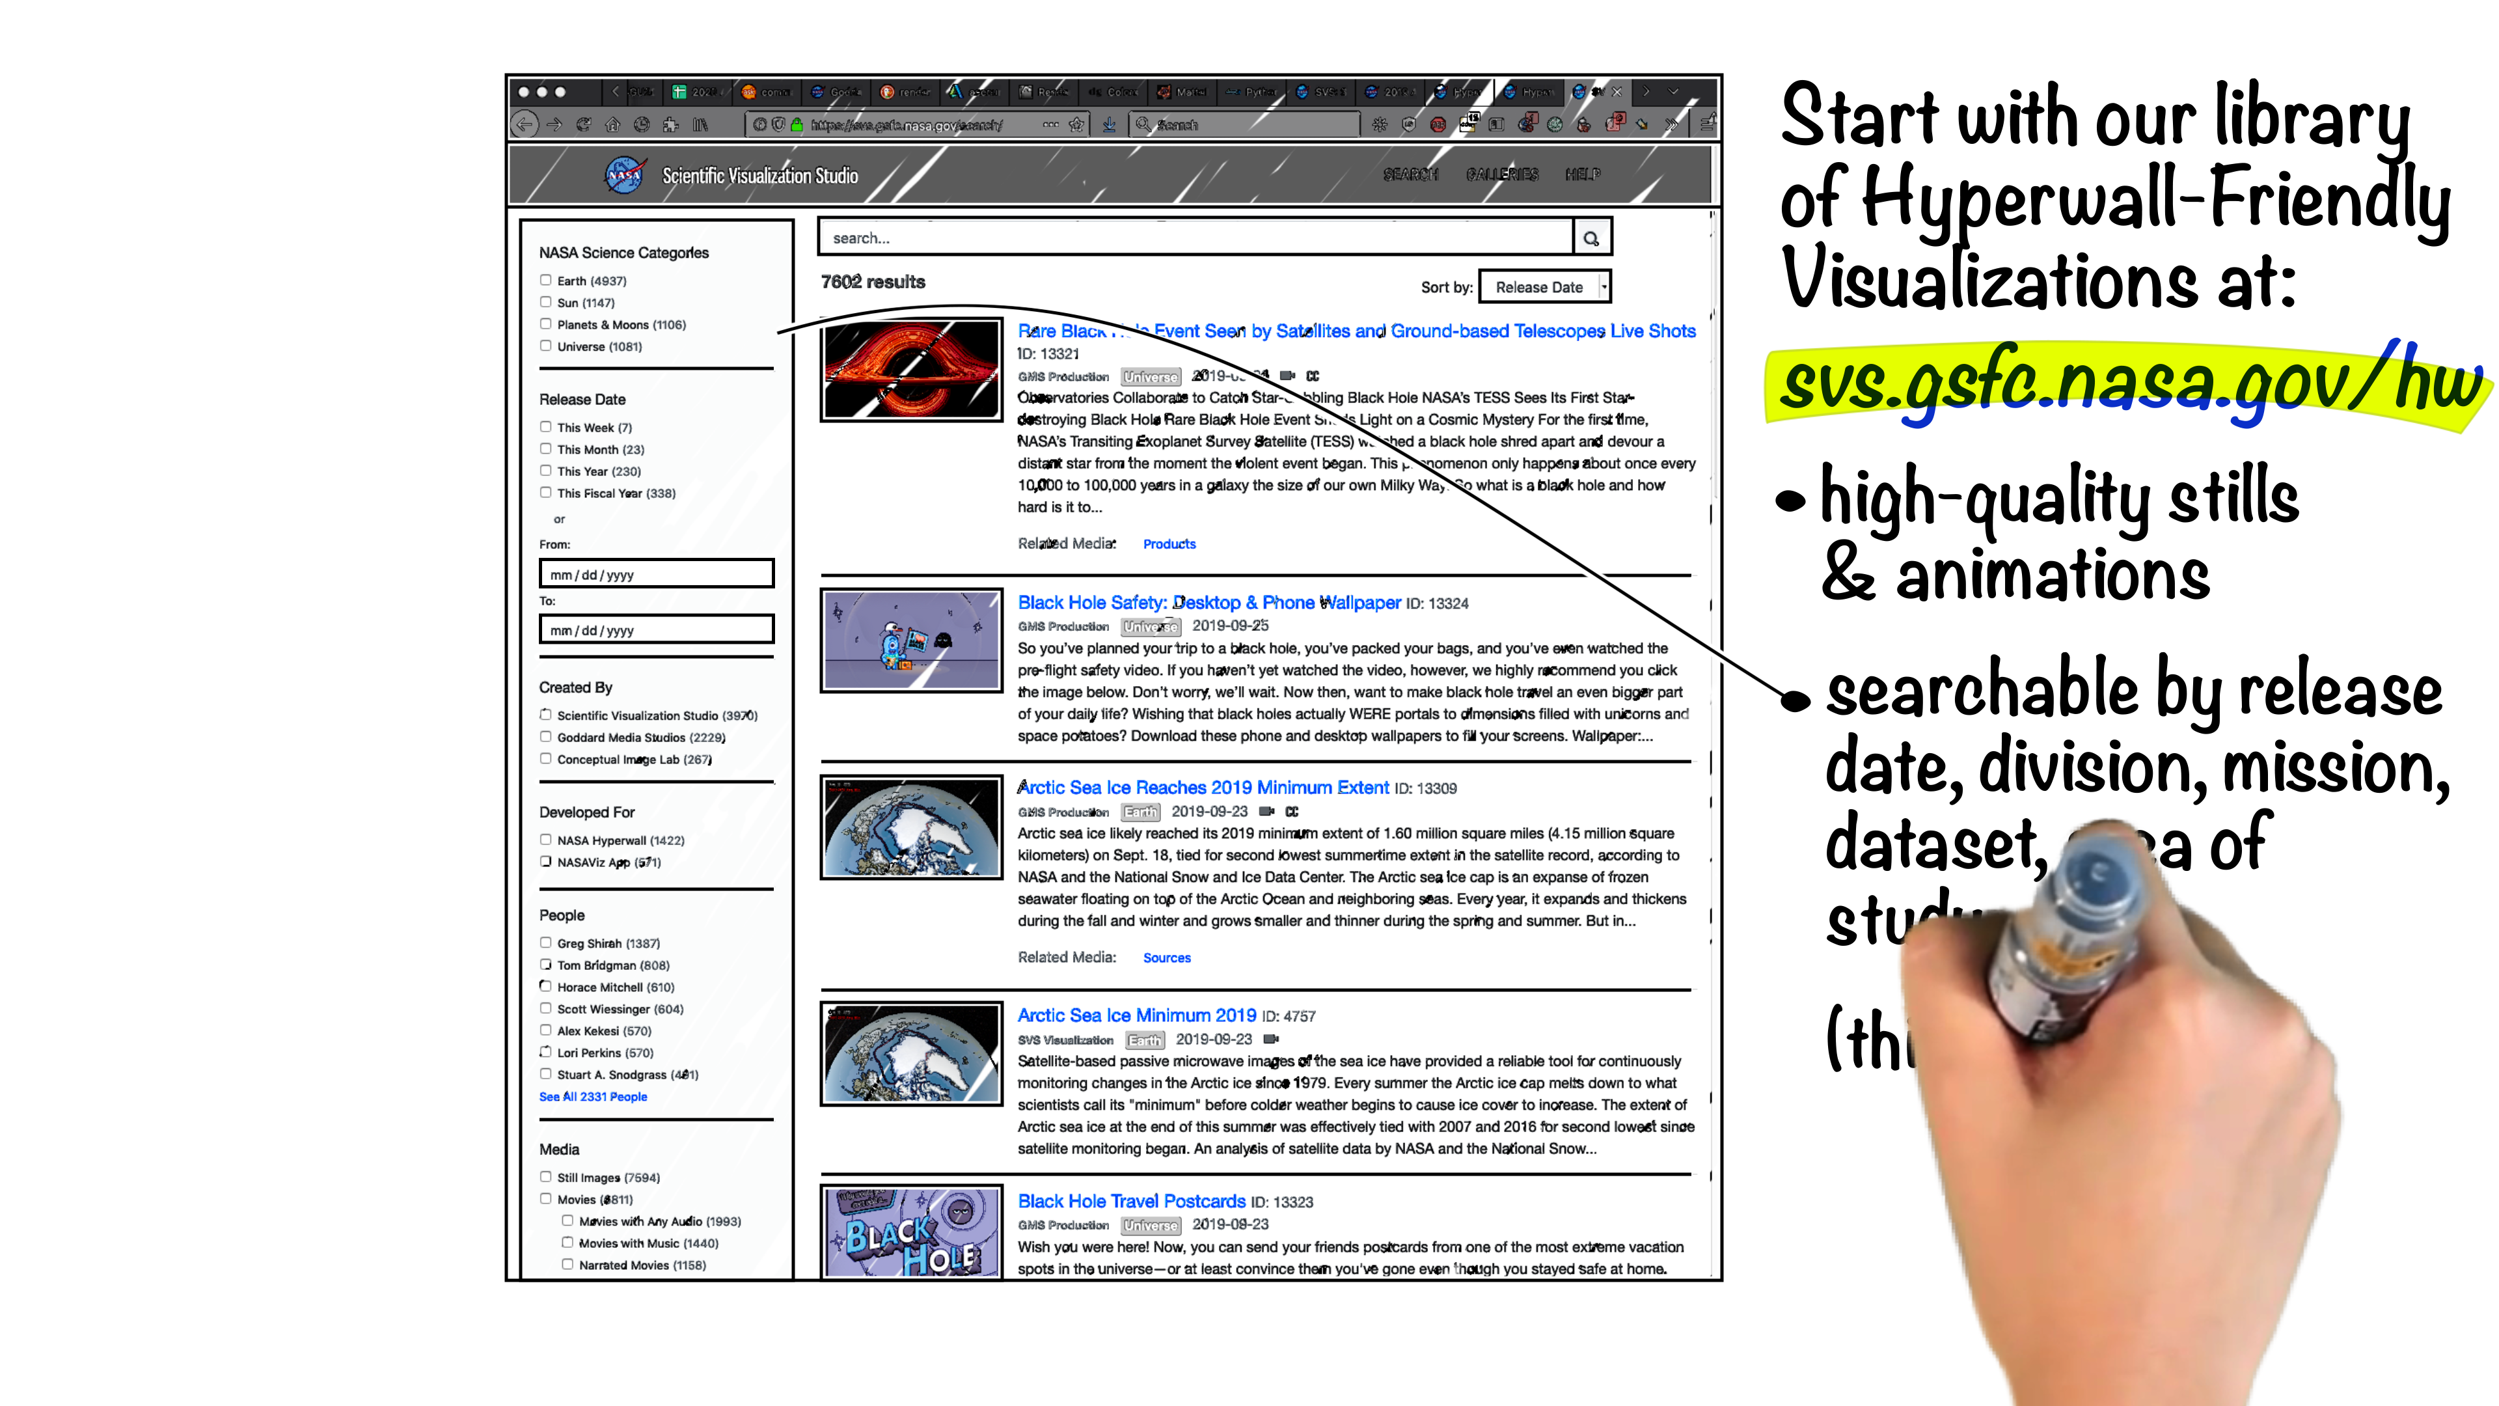Image resolution: width=2499 pixels, height=1406 pixels.
Task: Click into the search... text field
Action: tap(1195, 238)
